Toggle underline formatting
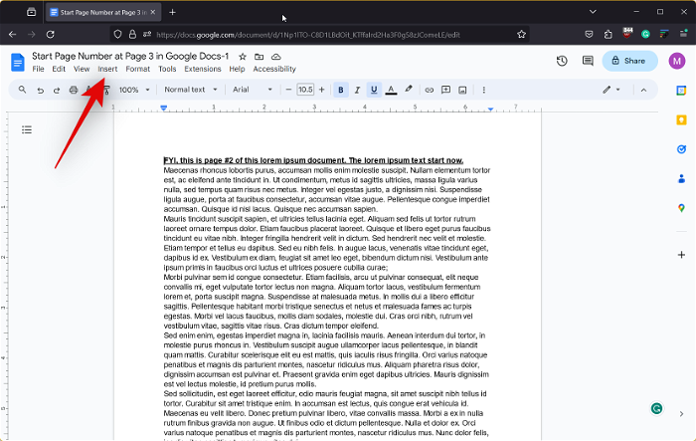This screenshot has width=696, height=441. [x=374, y=90]
